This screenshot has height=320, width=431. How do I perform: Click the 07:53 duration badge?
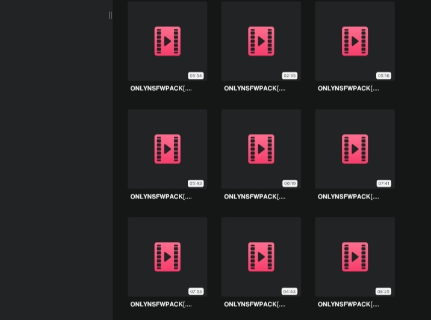[x=196, y=292]
